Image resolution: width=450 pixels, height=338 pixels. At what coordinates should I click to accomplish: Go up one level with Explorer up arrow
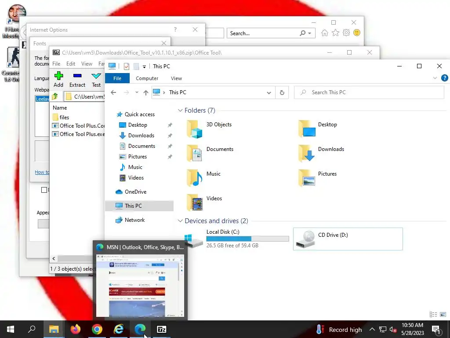pos(146,92)
